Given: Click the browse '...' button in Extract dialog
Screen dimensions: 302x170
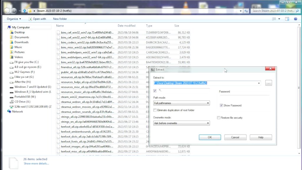Looking at the screenshot, I should tap(268, 83).
